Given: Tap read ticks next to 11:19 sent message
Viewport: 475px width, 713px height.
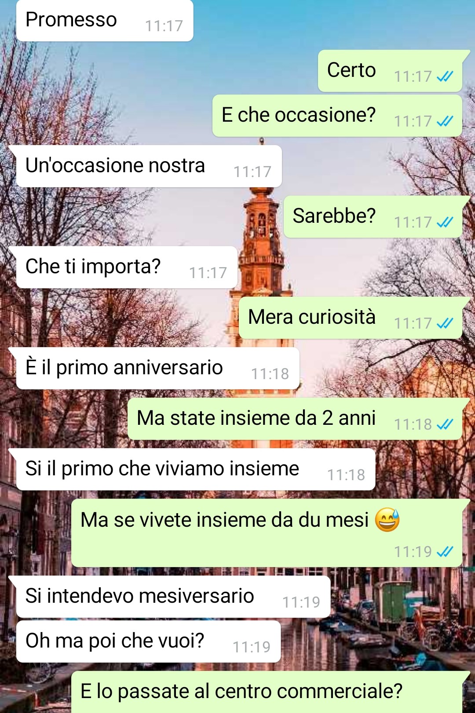Looking at the screenshot, I should pos(445,551).
